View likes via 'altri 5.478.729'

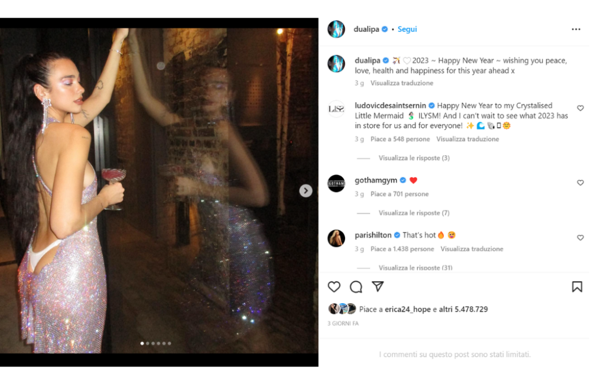point(463,310)
